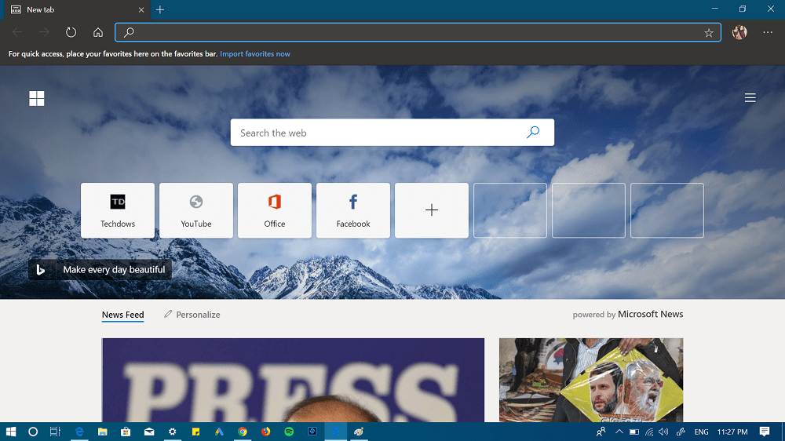Open the Settings and more ellipsis menu

[x=768, y=32]
